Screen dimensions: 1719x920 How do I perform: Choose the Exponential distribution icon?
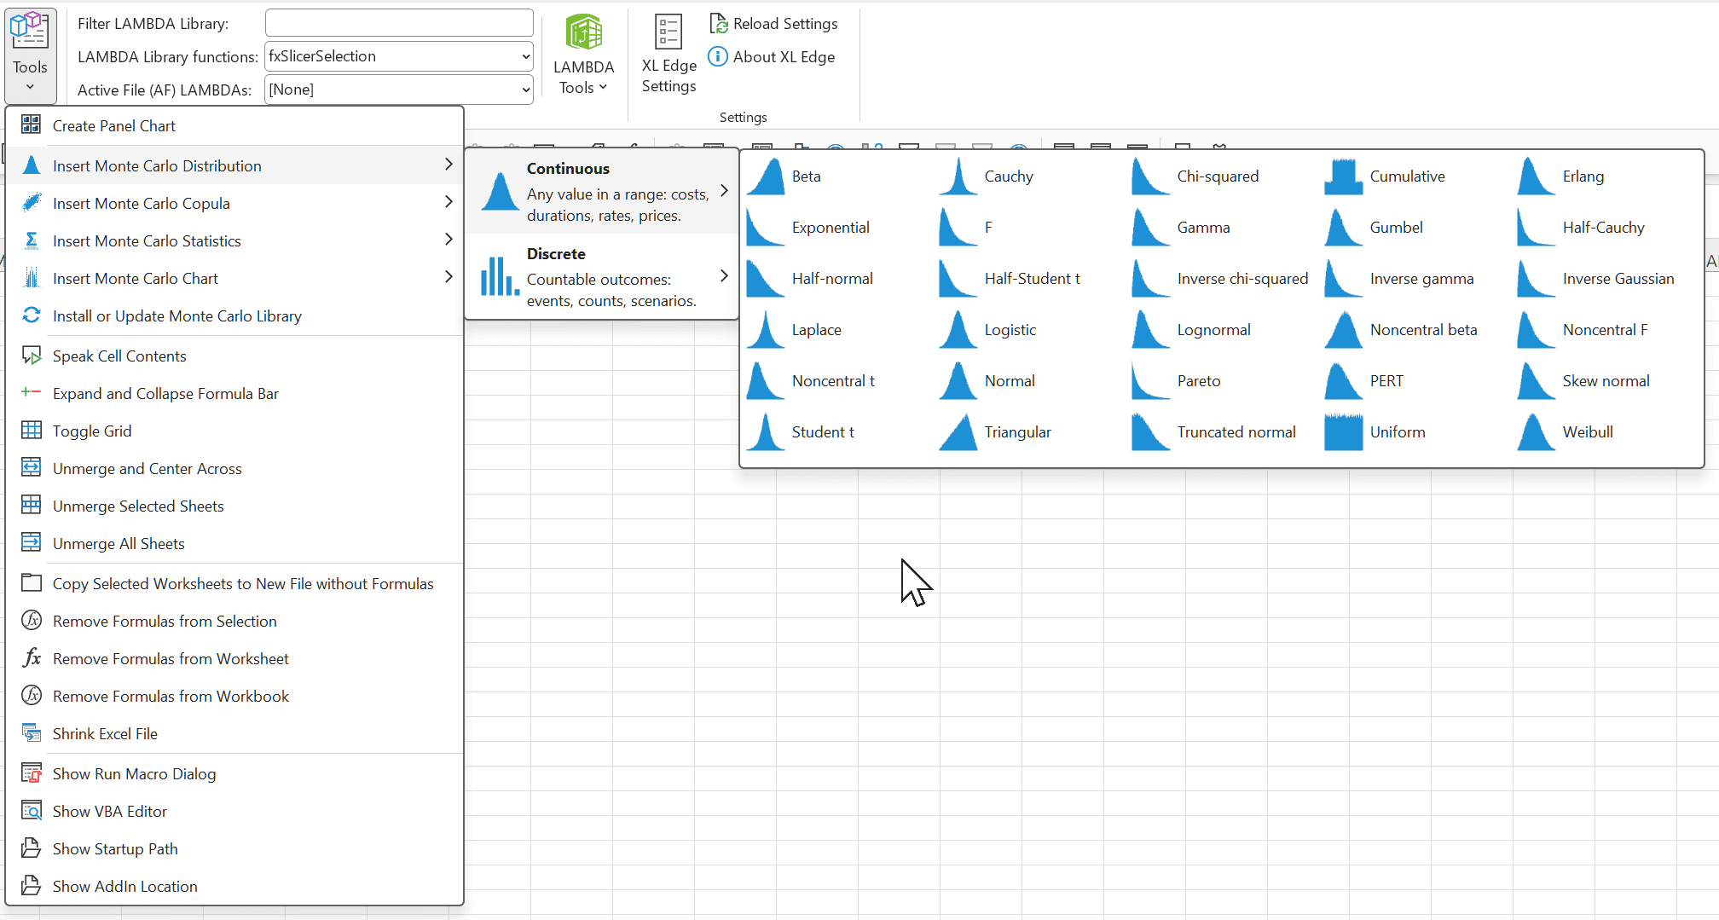point(766,228)
